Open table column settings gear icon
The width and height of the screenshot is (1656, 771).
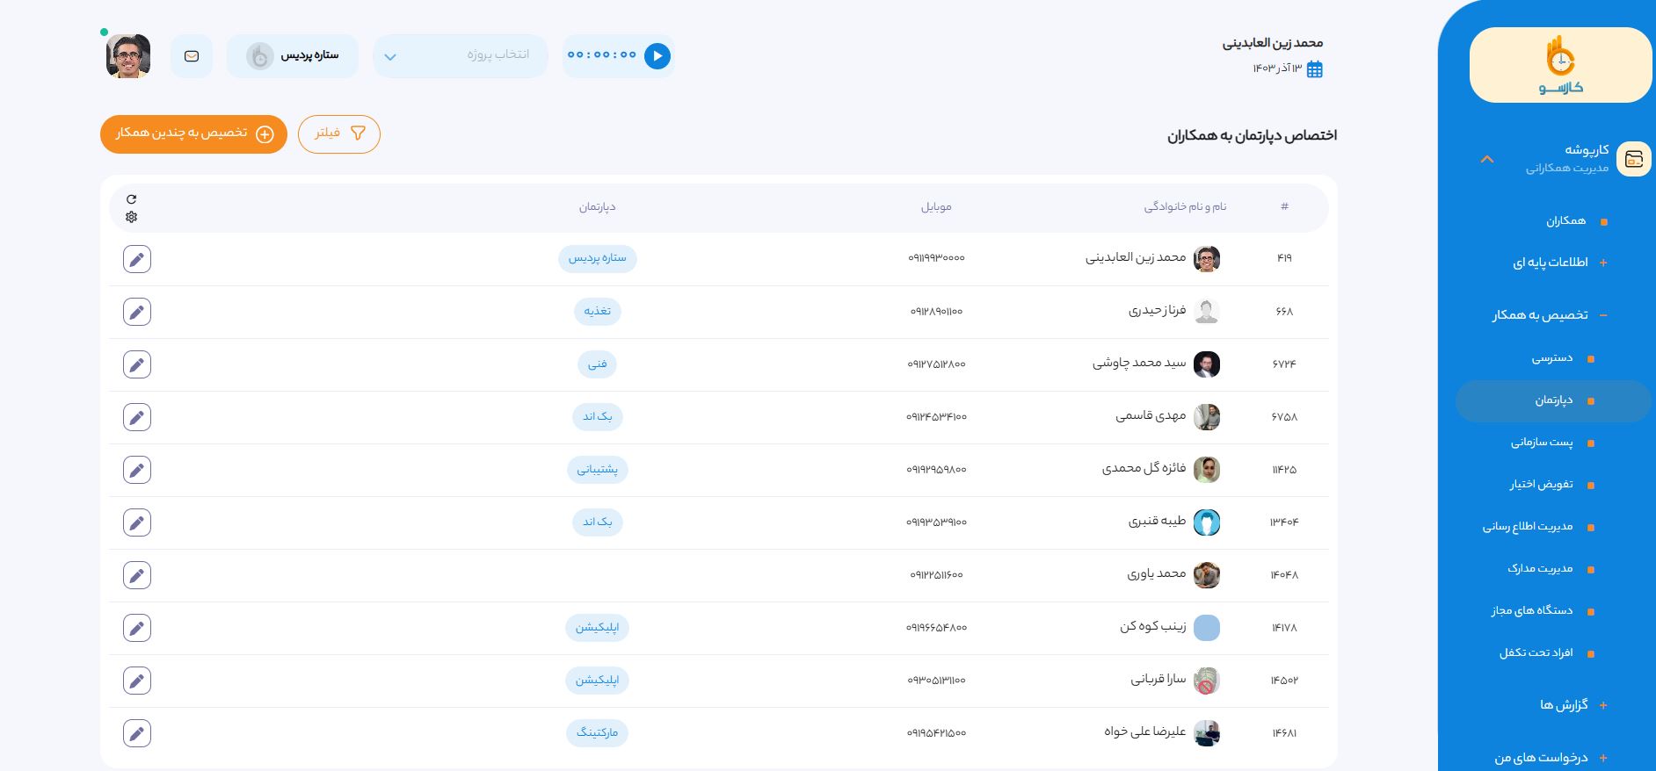(x=131, y=217)
